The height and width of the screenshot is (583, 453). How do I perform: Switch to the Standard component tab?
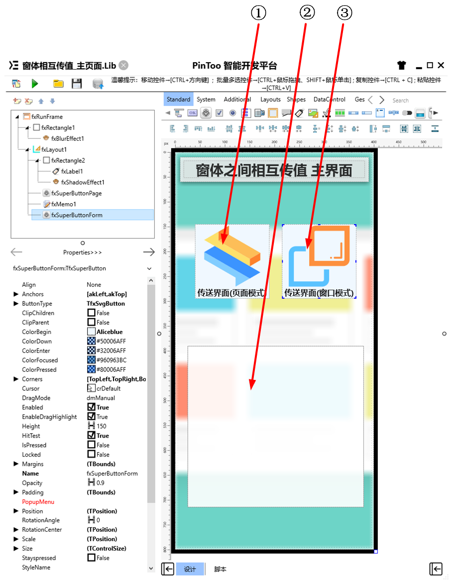(x=178, y=99)
